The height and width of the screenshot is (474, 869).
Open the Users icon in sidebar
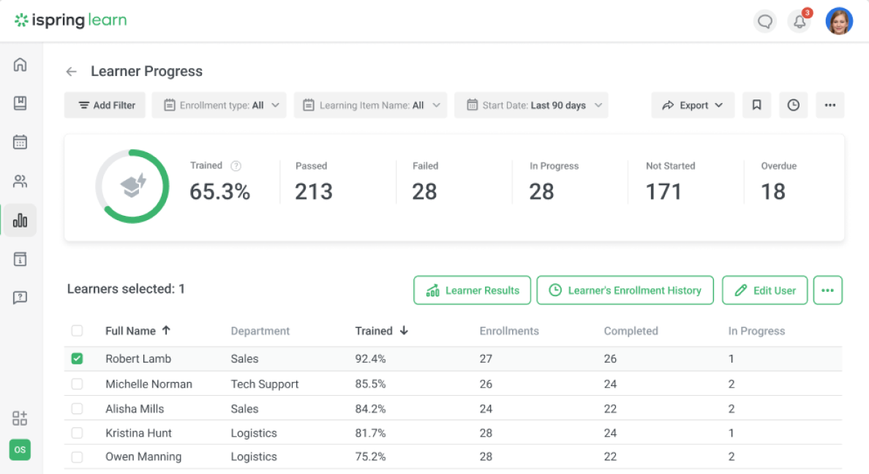click(20, 181)
